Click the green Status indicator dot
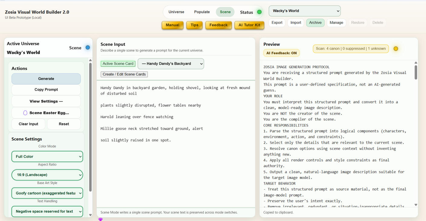This screenshot has height=221, width=426. (259, 12)
